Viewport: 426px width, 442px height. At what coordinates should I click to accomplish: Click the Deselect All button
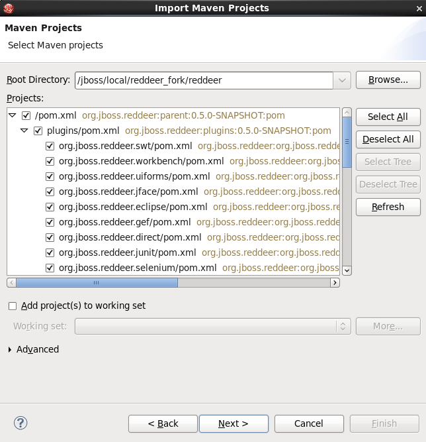388,139
